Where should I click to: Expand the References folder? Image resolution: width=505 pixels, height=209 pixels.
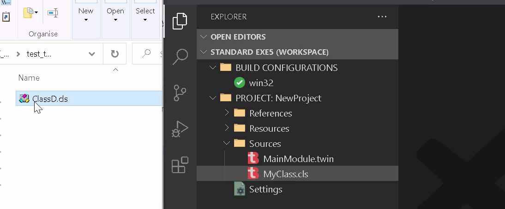[227, 113]
